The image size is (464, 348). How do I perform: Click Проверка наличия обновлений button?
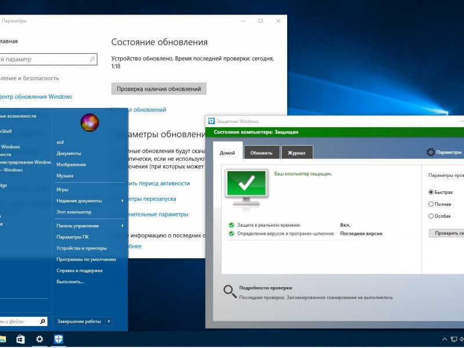[x=158, y=89]
